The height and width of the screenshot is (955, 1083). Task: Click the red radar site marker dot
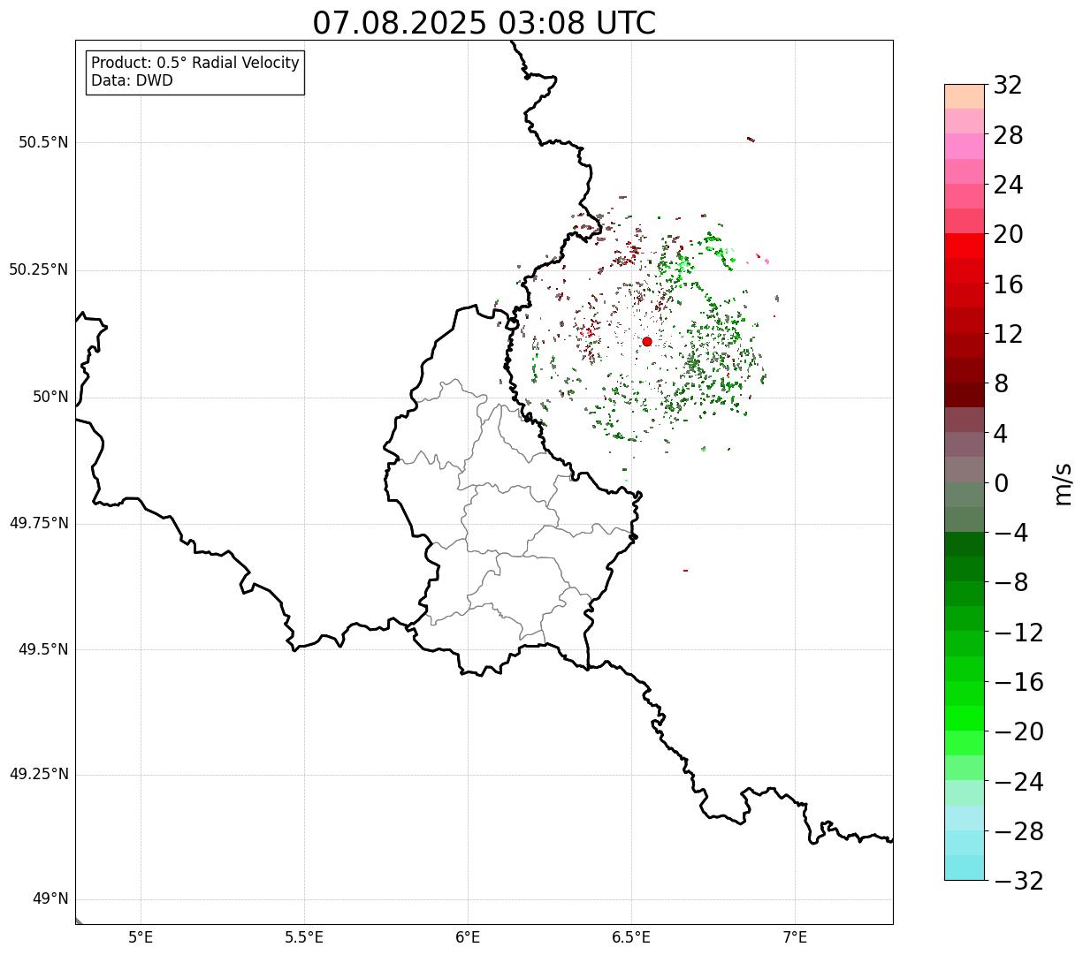(x=647, y=342)
